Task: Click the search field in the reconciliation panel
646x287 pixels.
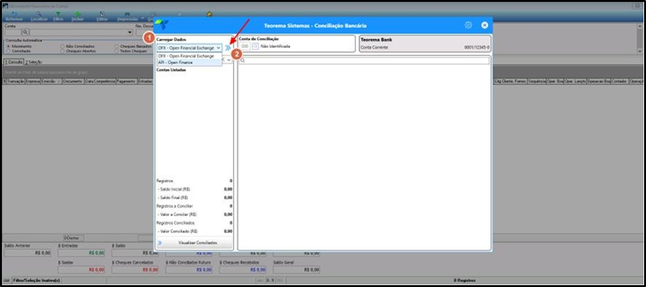Action: [x=364, y=61]
